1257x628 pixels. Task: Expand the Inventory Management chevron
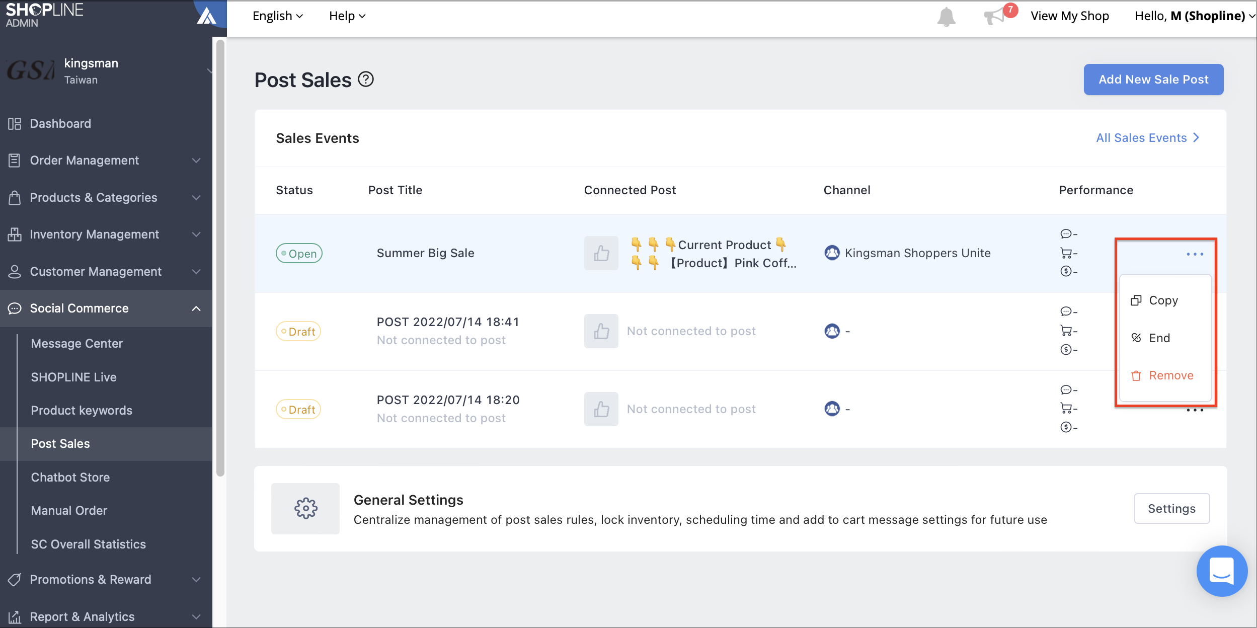(x=196, y=234)
